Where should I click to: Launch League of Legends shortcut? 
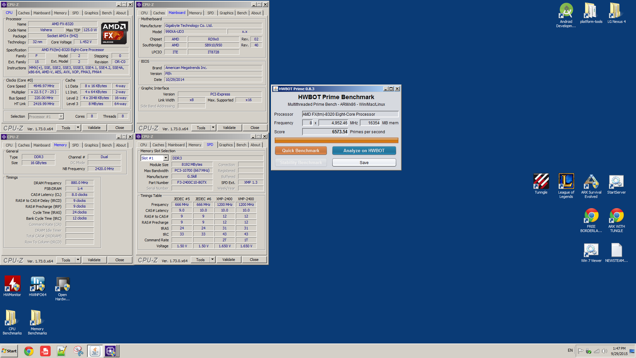[566, 186]
